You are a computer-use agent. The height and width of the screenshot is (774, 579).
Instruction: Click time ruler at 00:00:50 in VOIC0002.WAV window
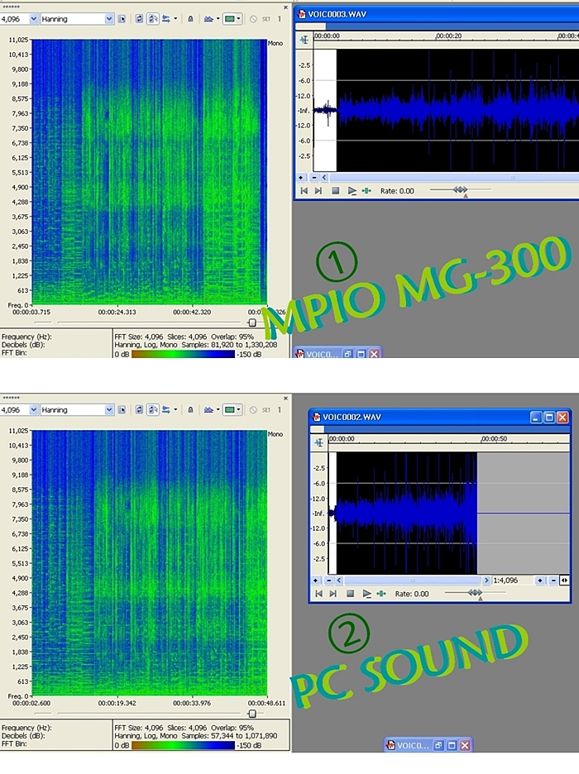494,439
